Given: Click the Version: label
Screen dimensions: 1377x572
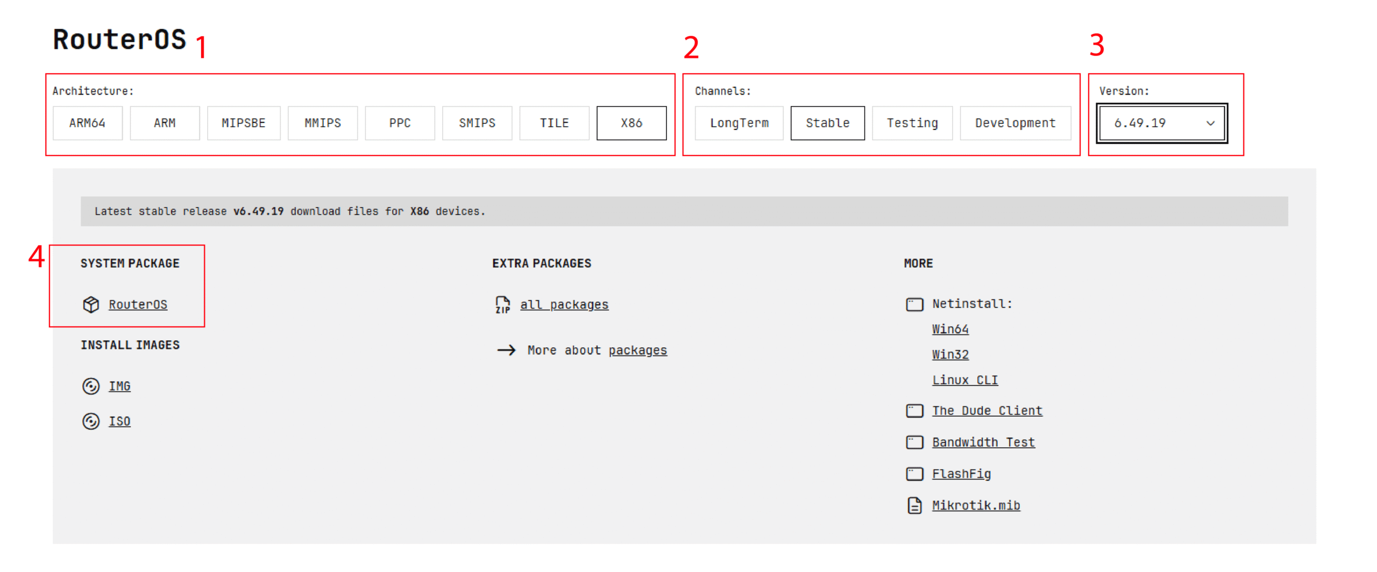Looking at the screenshot, I should pyautogui.click(x=1124, y=91).
